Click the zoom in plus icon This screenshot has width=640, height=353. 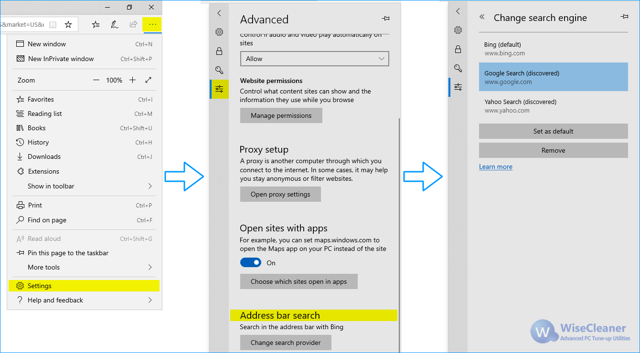pyautogui.click(x=132, y=80)
